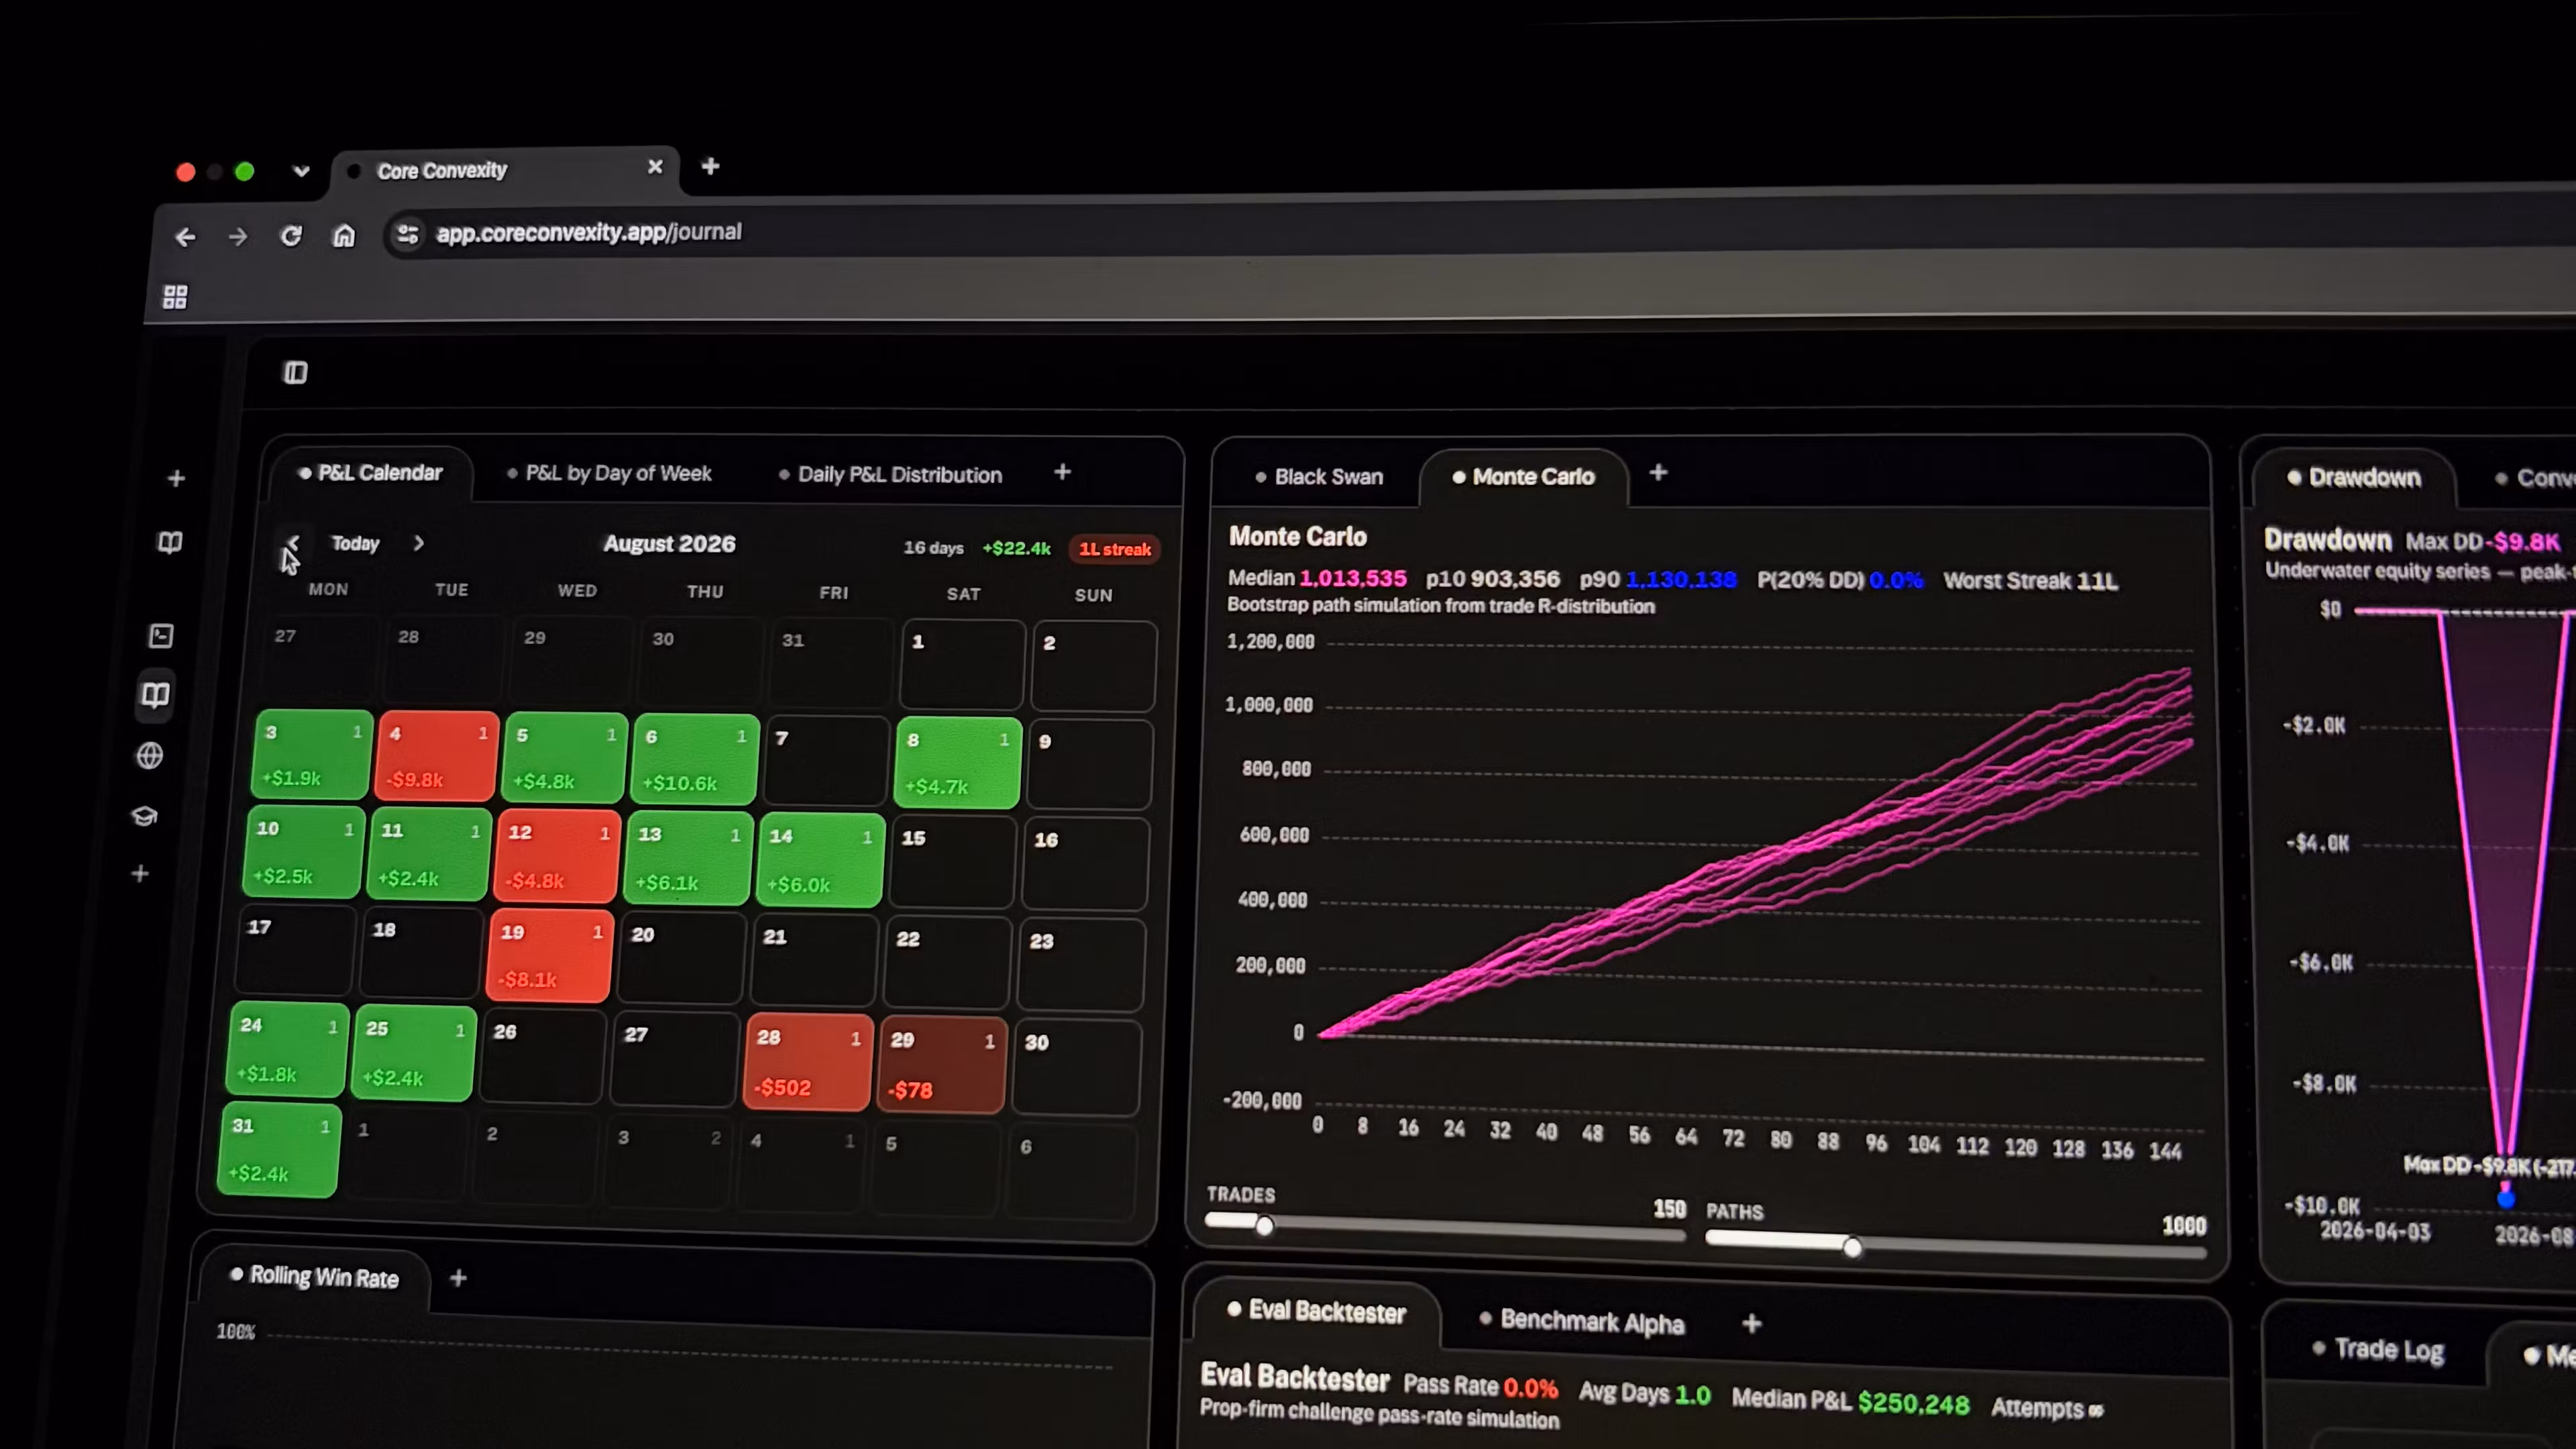
Task: Open the Drawdown tab
Action: pos(2354,478)
